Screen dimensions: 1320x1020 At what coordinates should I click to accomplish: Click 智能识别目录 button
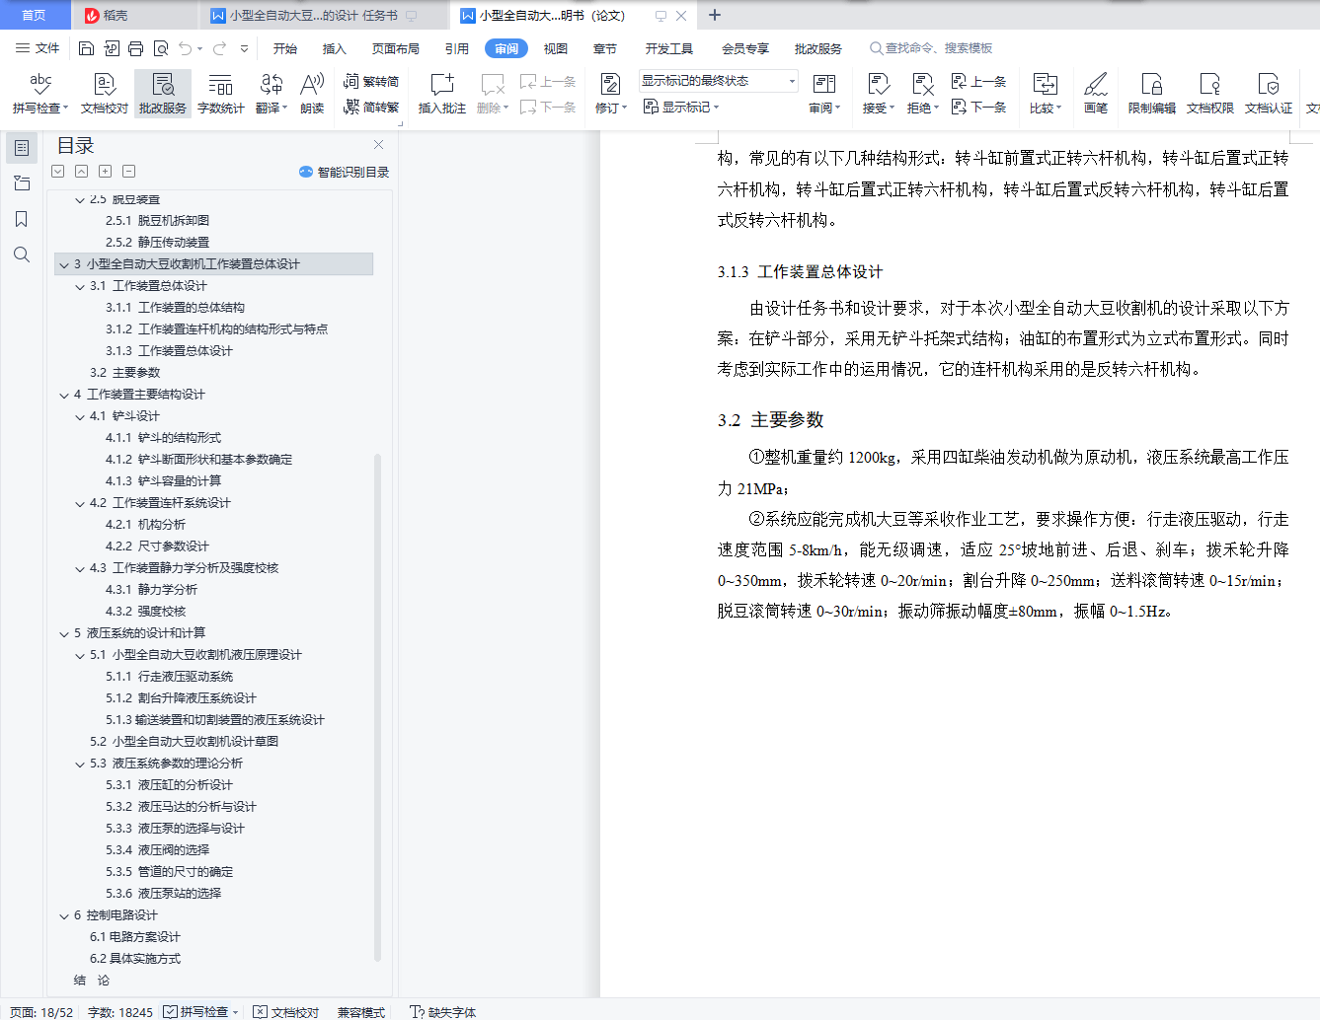point(344,172)
